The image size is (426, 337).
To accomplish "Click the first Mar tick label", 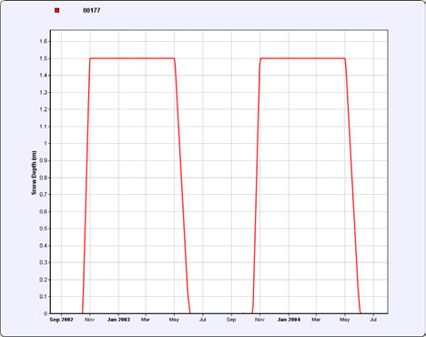I will pos(146,320).
